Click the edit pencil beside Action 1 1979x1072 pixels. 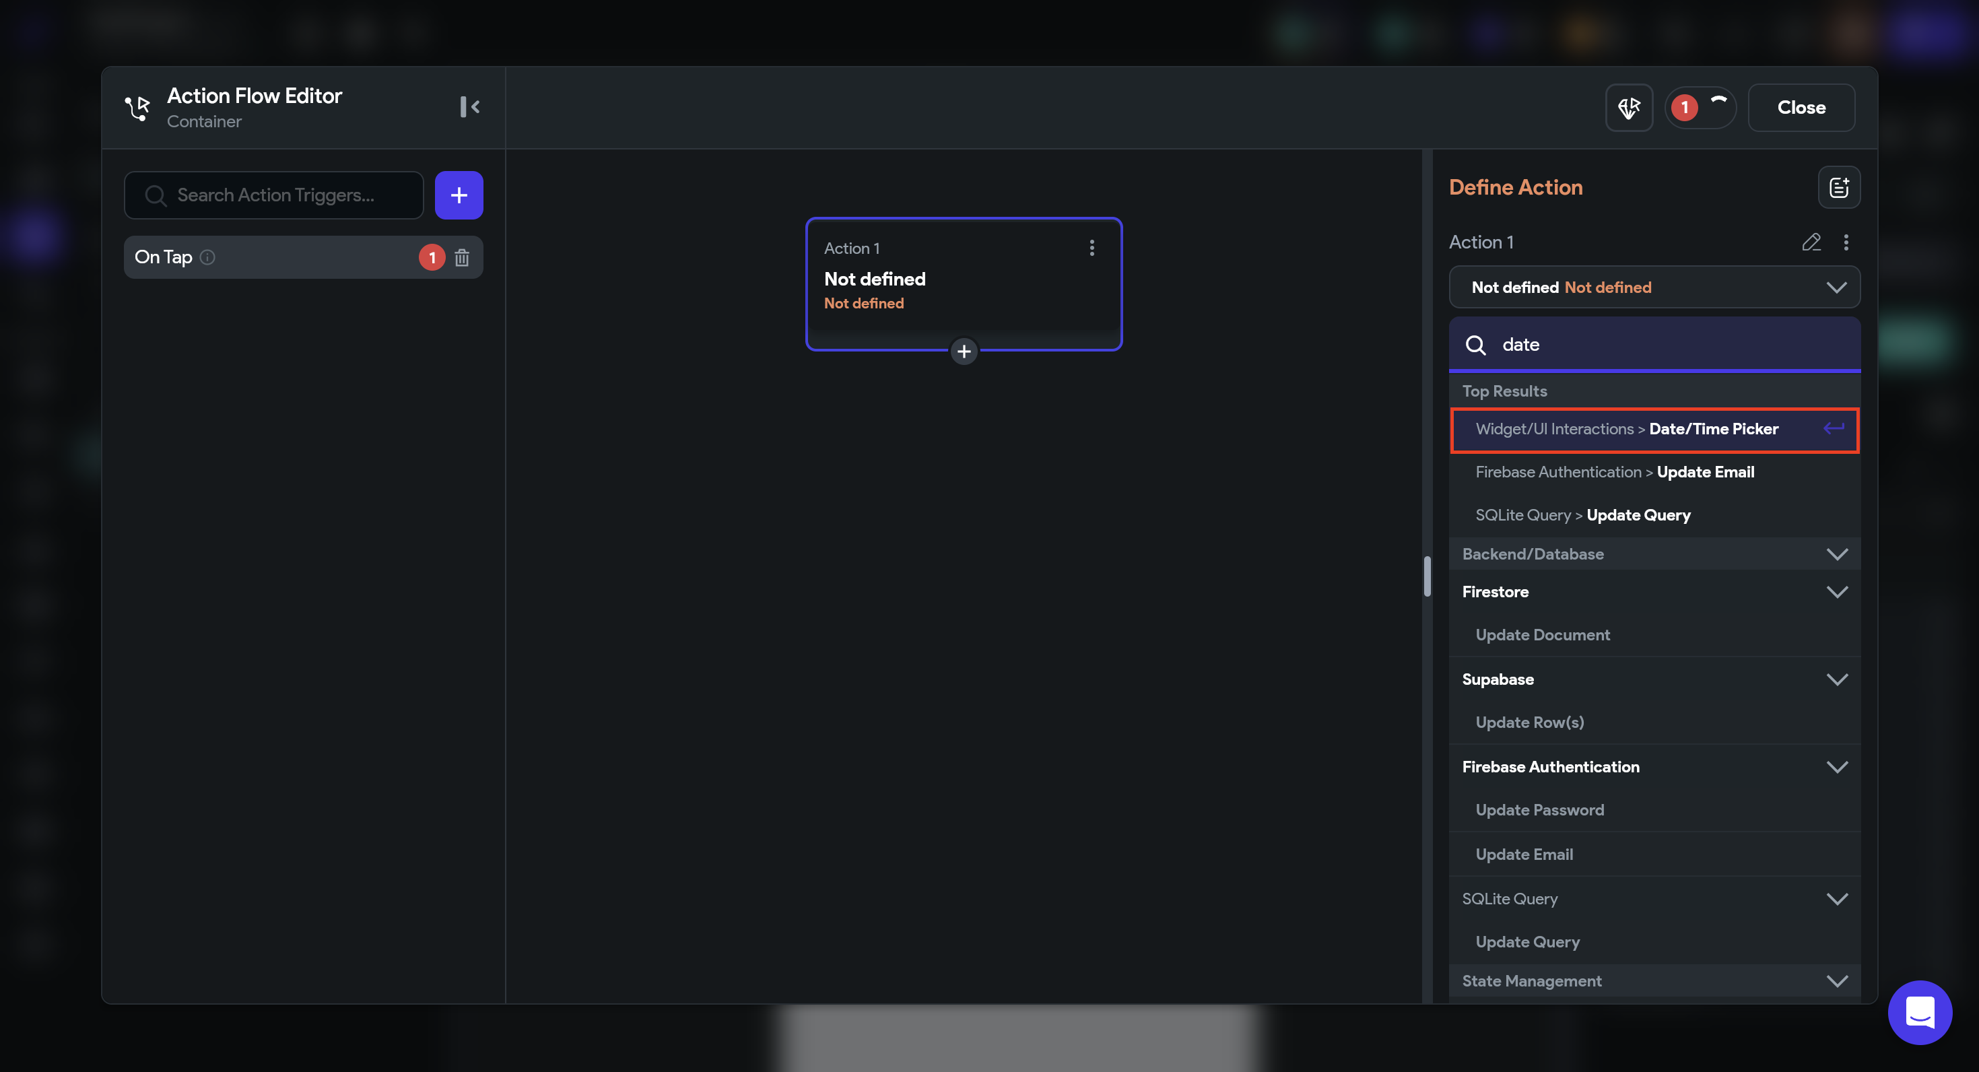coord(1811,242)
